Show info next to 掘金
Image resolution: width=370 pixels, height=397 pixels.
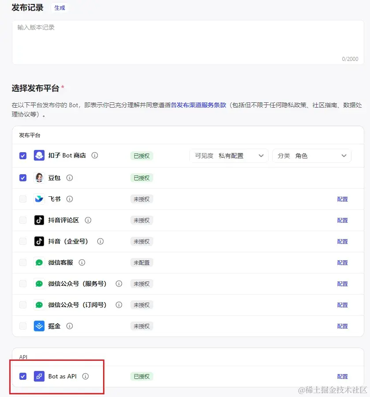70,326
